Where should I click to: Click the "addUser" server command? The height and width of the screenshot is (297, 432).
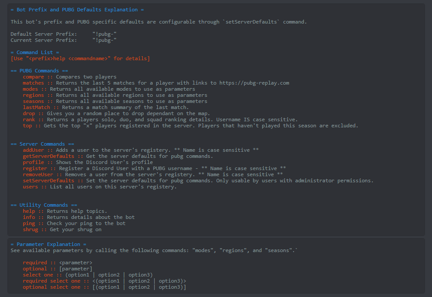tap(33, 150)
